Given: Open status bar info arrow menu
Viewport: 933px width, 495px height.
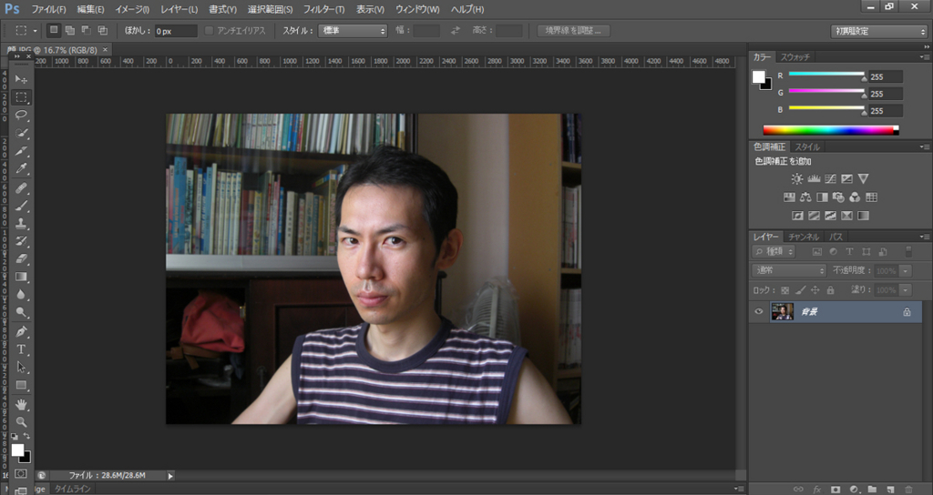Looking at the screenshot, I should [170, 475].
